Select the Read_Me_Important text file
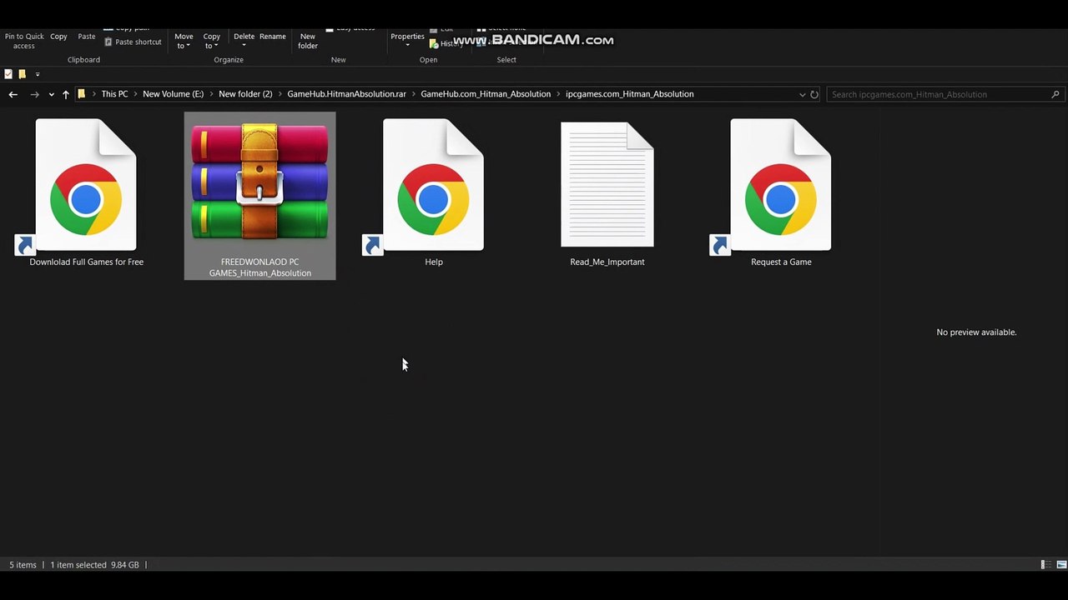Image resolution: width=1068 pixels, height=600 pixels. coord(607,193)
